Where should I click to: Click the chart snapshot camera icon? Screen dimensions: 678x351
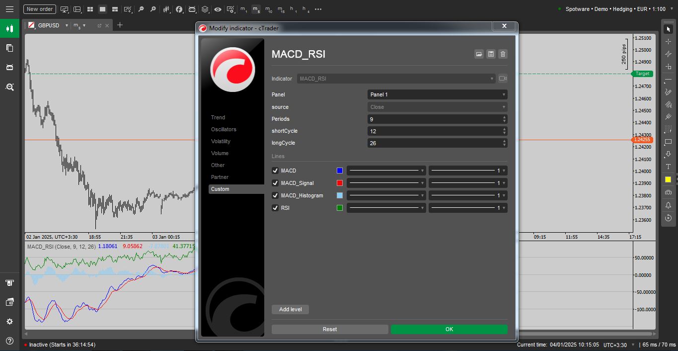pos(668,192)
